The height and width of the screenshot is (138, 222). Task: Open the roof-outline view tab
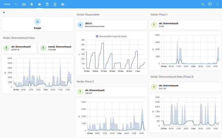16,4
